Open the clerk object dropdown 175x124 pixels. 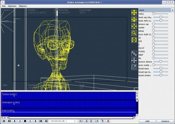pyautogui.click(x=156, y=10)
